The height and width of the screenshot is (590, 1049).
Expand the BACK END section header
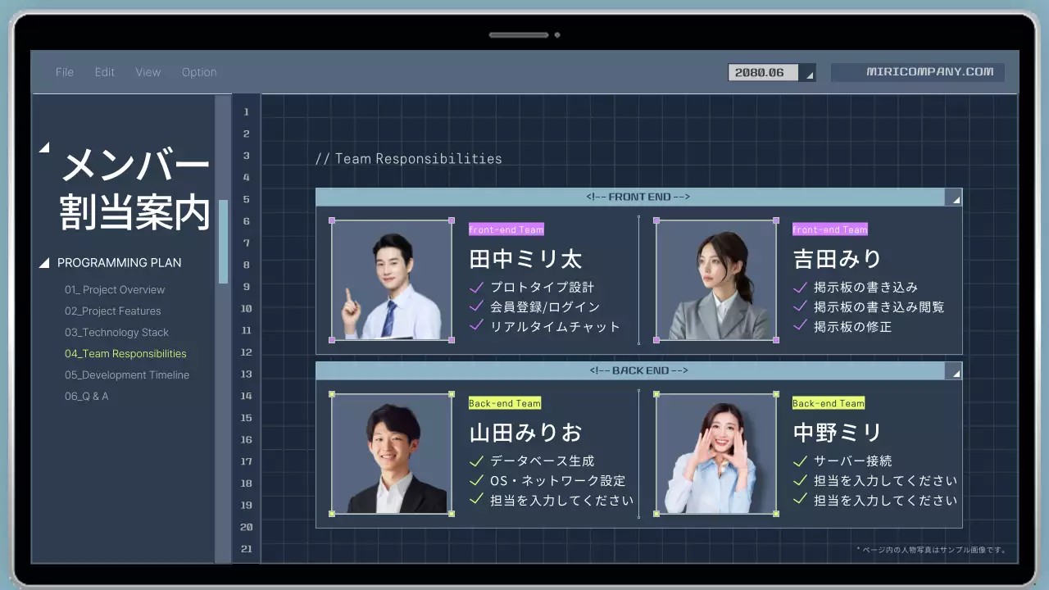click(x=639, y=370)
